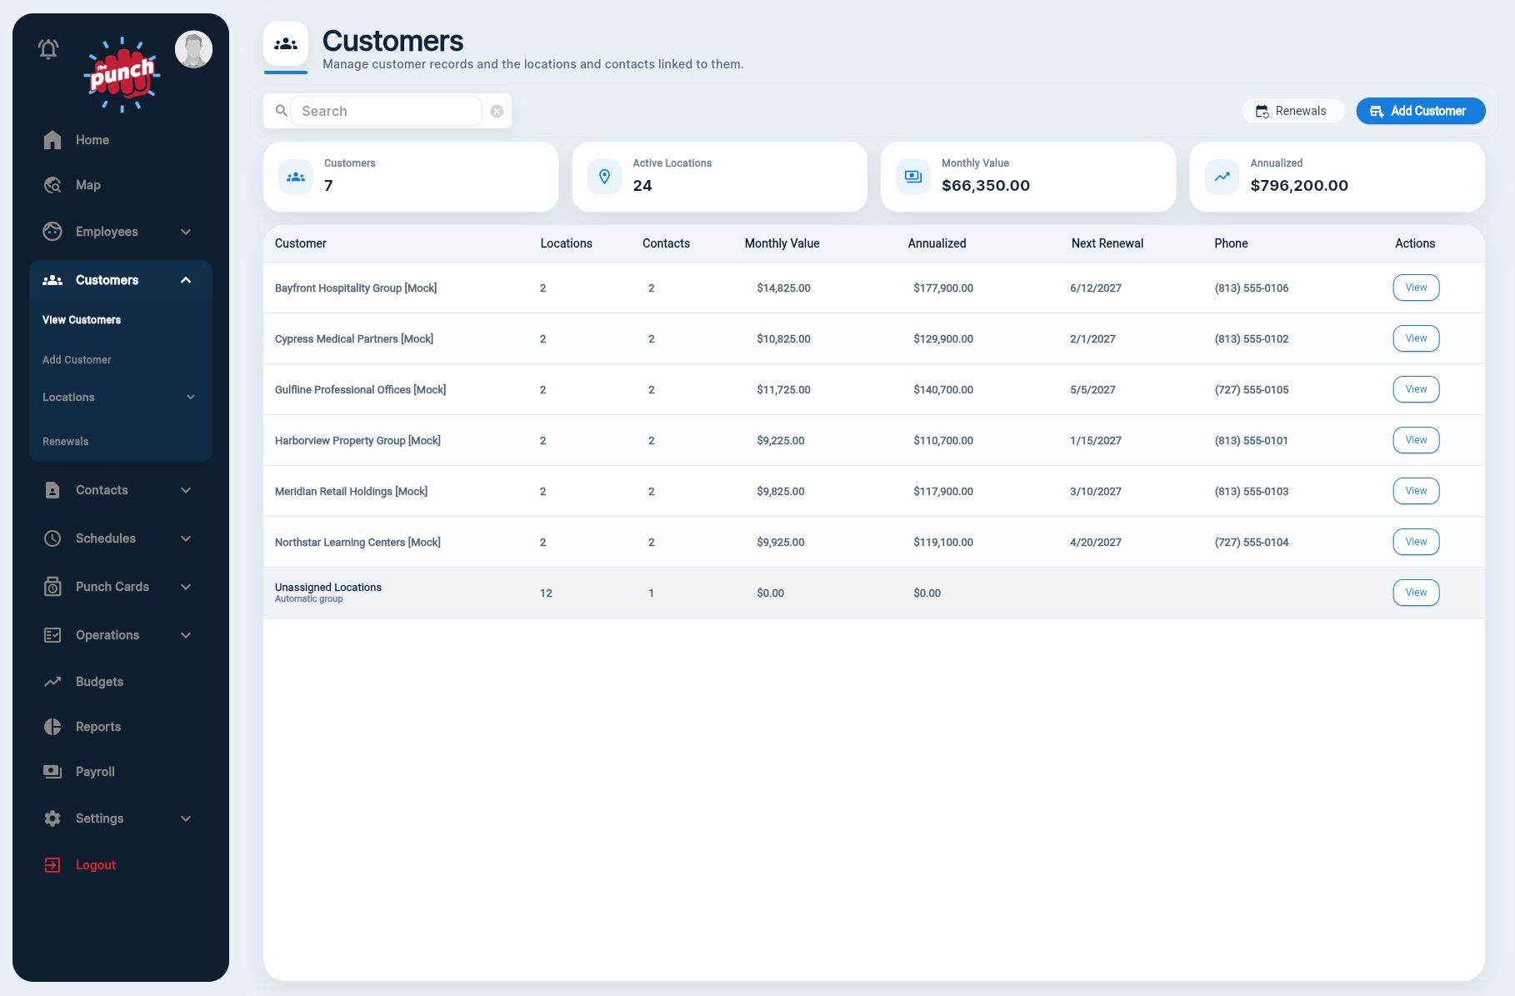Collapse the Customers menu chevron
Screen dimensions: 1515x996
[186, 280]
